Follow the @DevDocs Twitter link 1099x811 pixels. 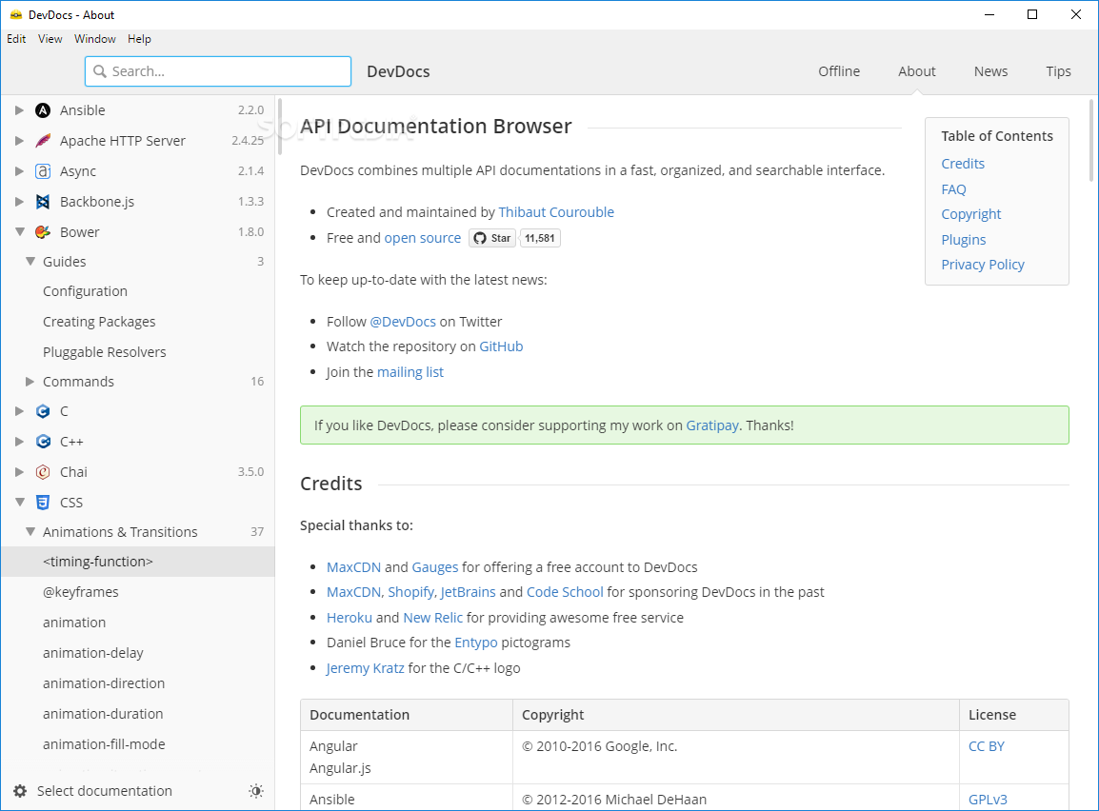click(x=403, y=322)
